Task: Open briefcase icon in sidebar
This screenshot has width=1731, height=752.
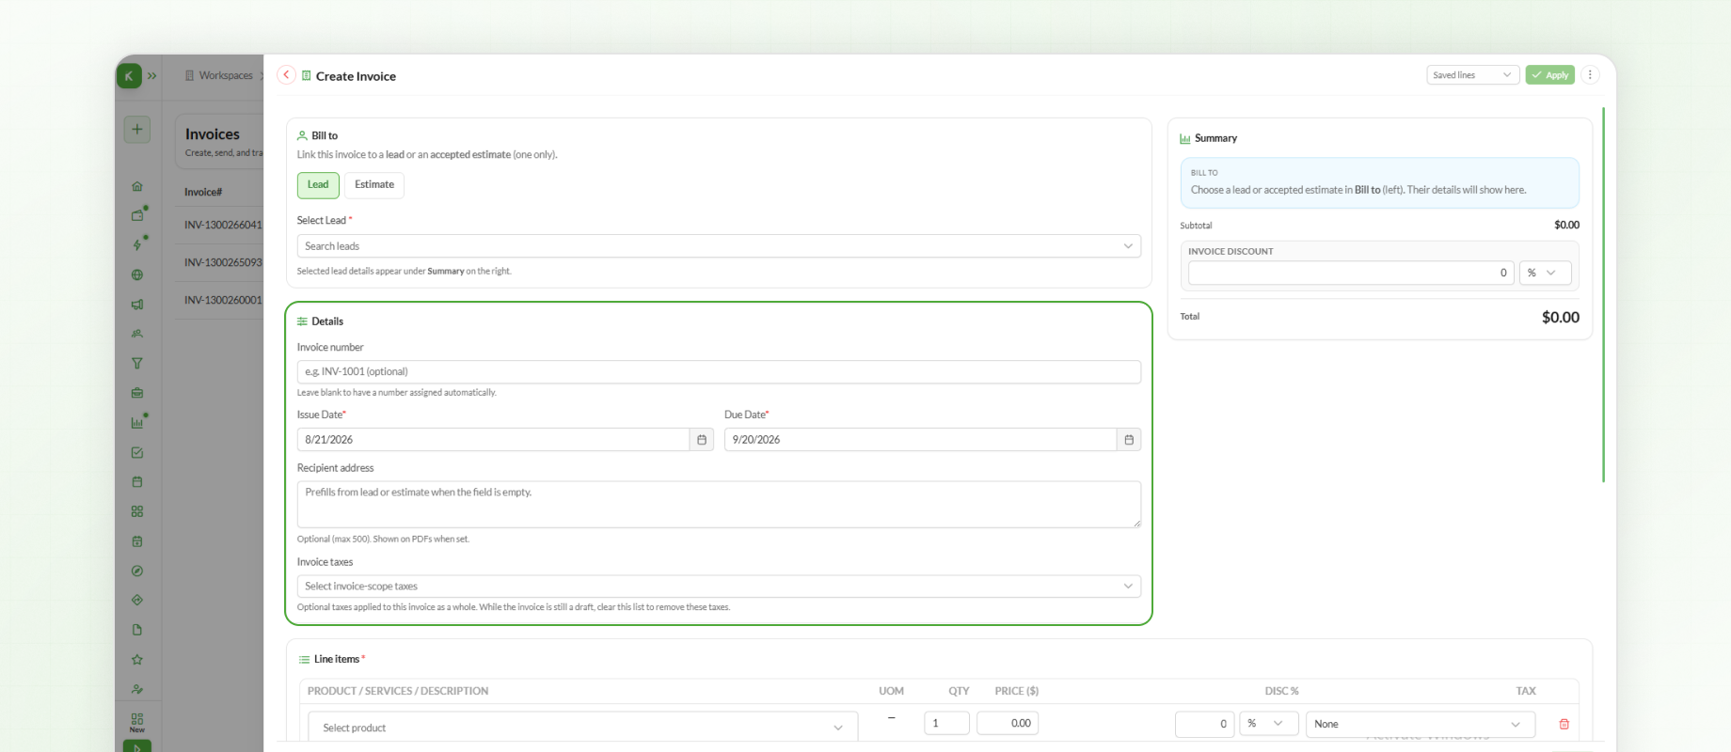Action: (x=137, y=393)
